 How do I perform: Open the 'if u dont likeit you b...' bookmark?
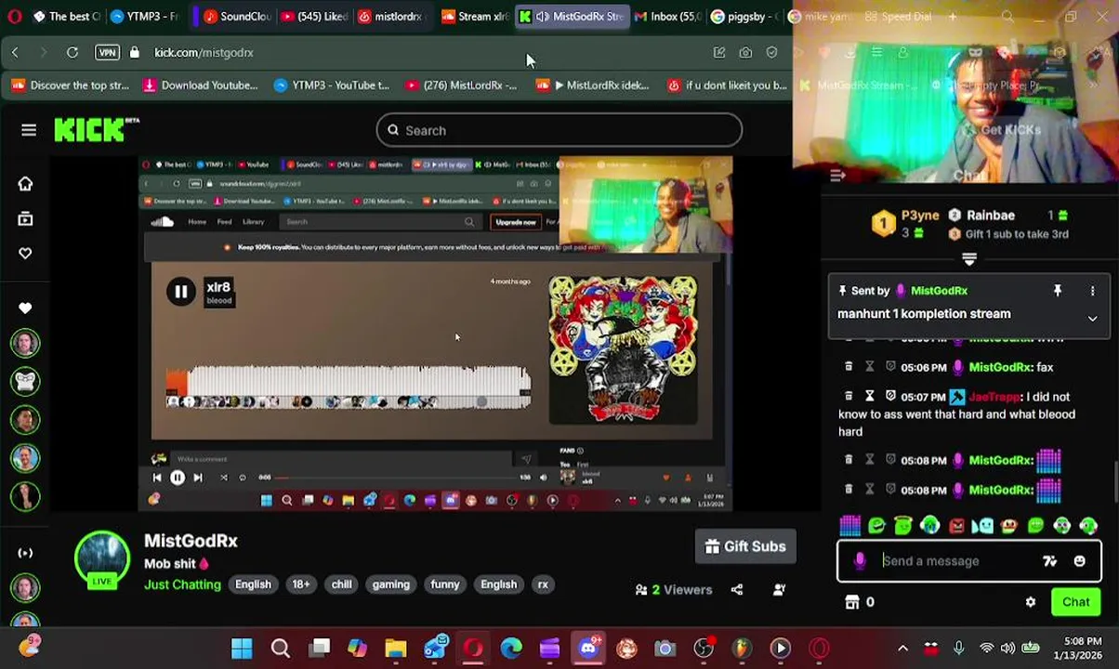[727, 85]
